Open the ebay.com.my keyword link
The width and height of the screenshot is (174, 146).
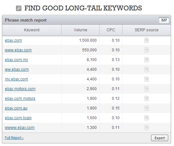(x=16, y=60)
